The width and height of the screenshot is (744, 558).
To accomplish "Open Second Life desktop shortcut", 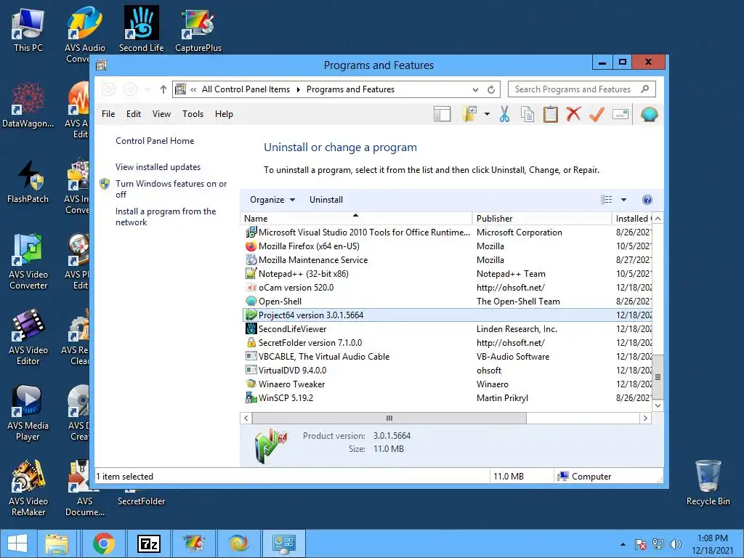I will coord(142,29).
